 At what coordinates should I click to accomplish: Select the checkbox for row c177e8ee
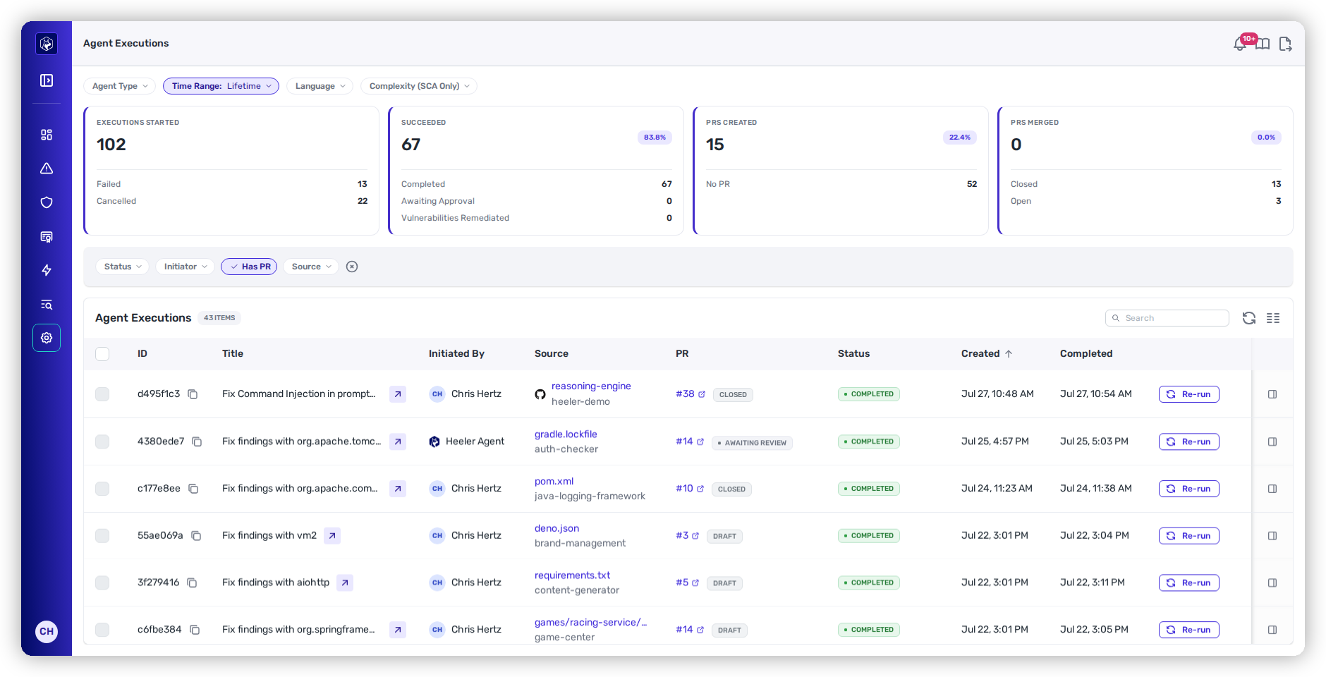102,489
